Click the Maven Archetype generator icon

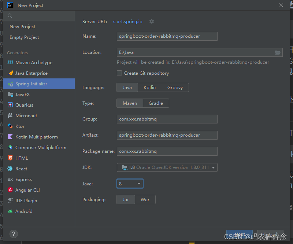point(10,62)
